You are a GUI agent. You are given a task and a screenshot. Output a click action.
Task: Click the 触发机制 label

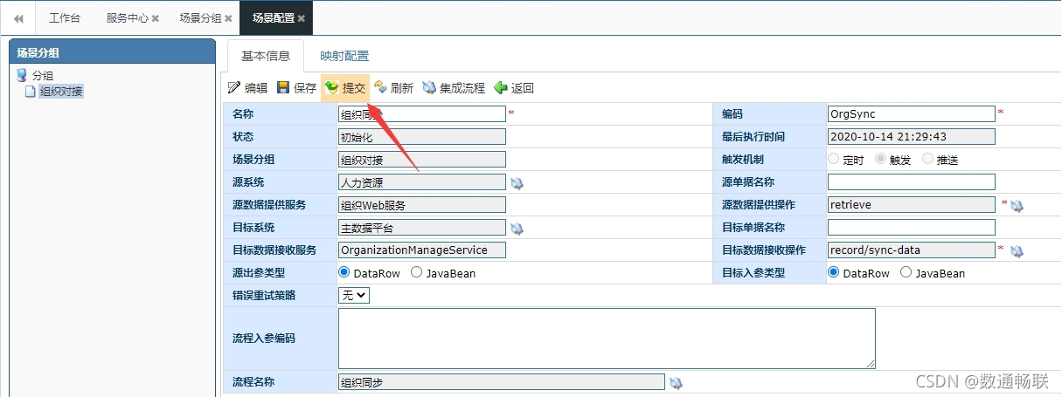[743, 160]
